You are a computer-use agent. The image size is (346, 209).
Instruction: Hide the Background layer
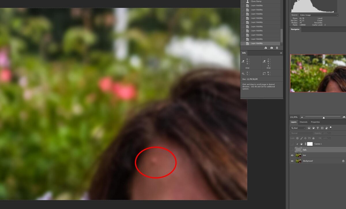292,161
